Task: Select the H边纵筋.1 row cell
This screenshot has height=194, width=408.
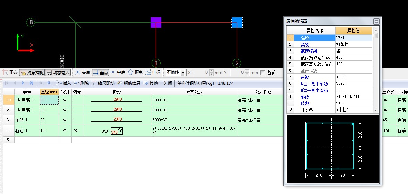Action: [27, 110]
